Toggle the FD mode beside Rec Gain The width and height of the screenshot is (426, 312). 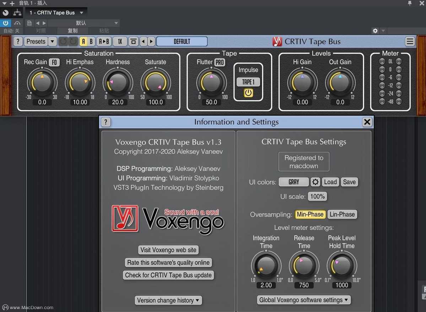[x=54, y=62]
